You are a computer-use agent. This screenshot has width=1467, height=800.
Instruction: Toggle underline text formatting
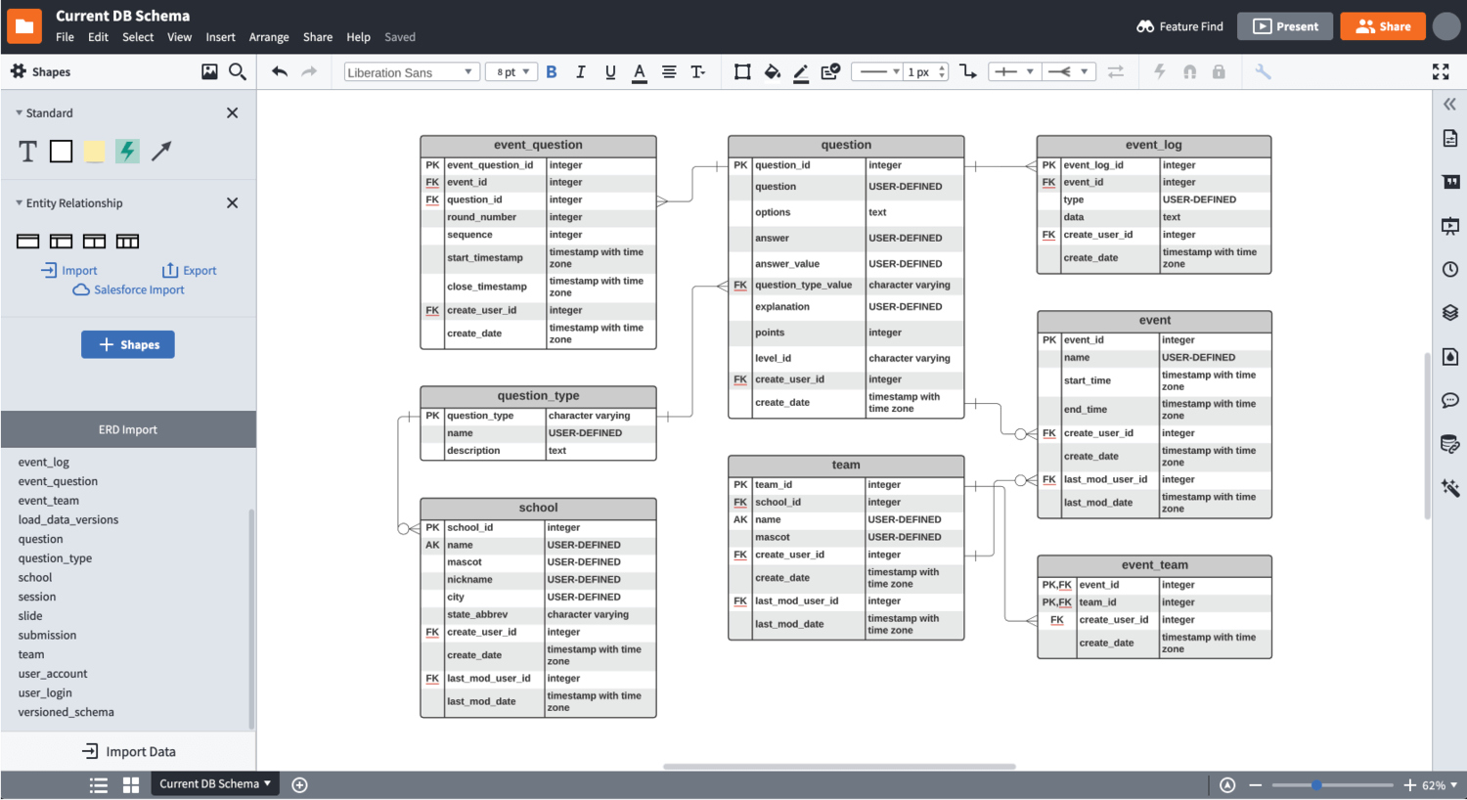(x=610, y=71)
